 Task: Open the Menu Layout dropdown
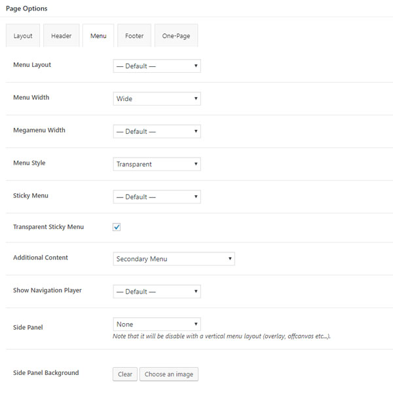point(157,66)
